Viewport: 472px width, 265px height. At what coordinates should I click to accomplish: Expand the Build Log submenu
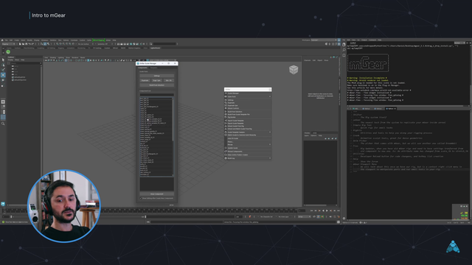pyautogui.click(x=270, y=158)
